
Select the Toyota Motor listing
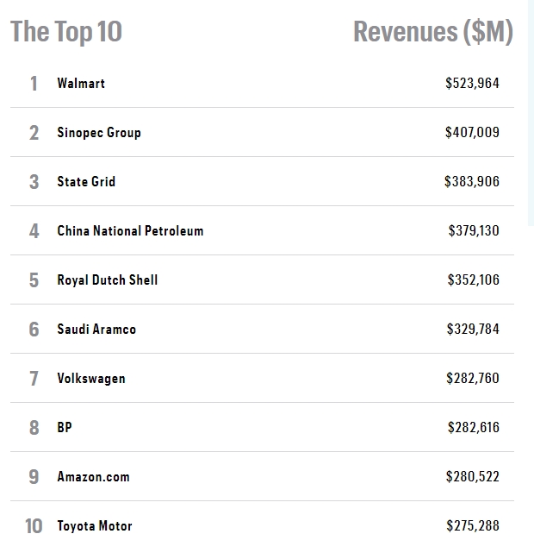[95, 526]
